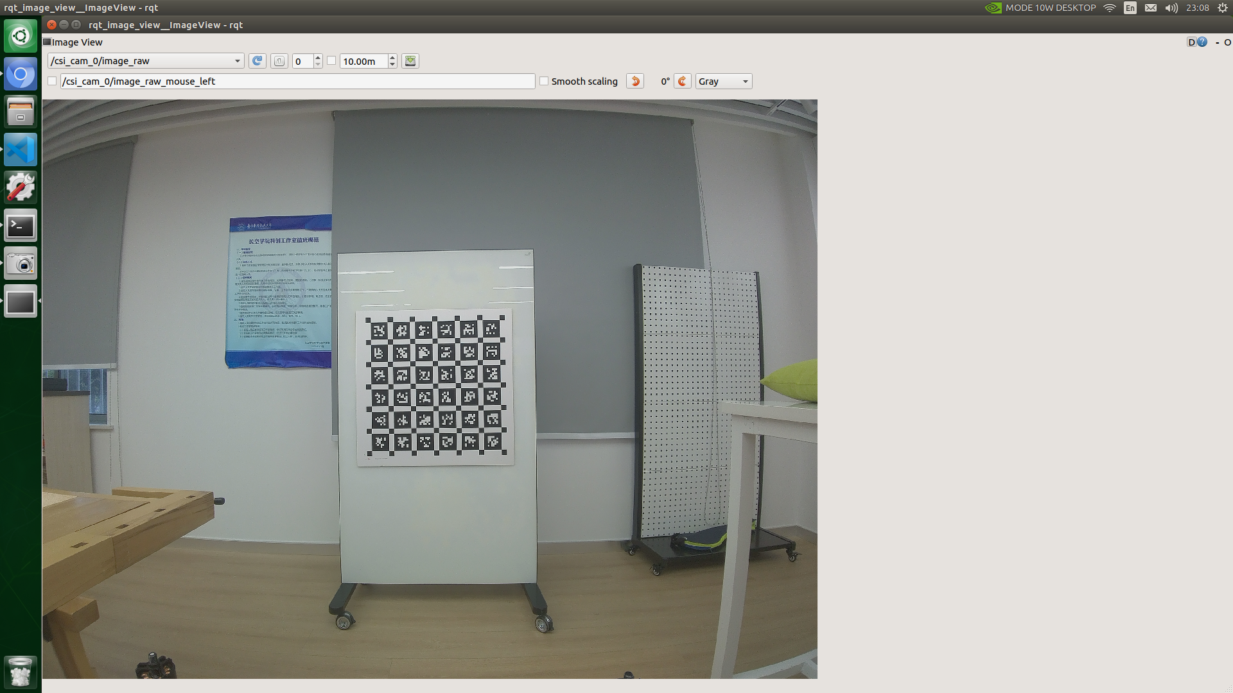Open the Image View help icon
This screenshot has width=1233, height=693.
[x=1202, y=42]
